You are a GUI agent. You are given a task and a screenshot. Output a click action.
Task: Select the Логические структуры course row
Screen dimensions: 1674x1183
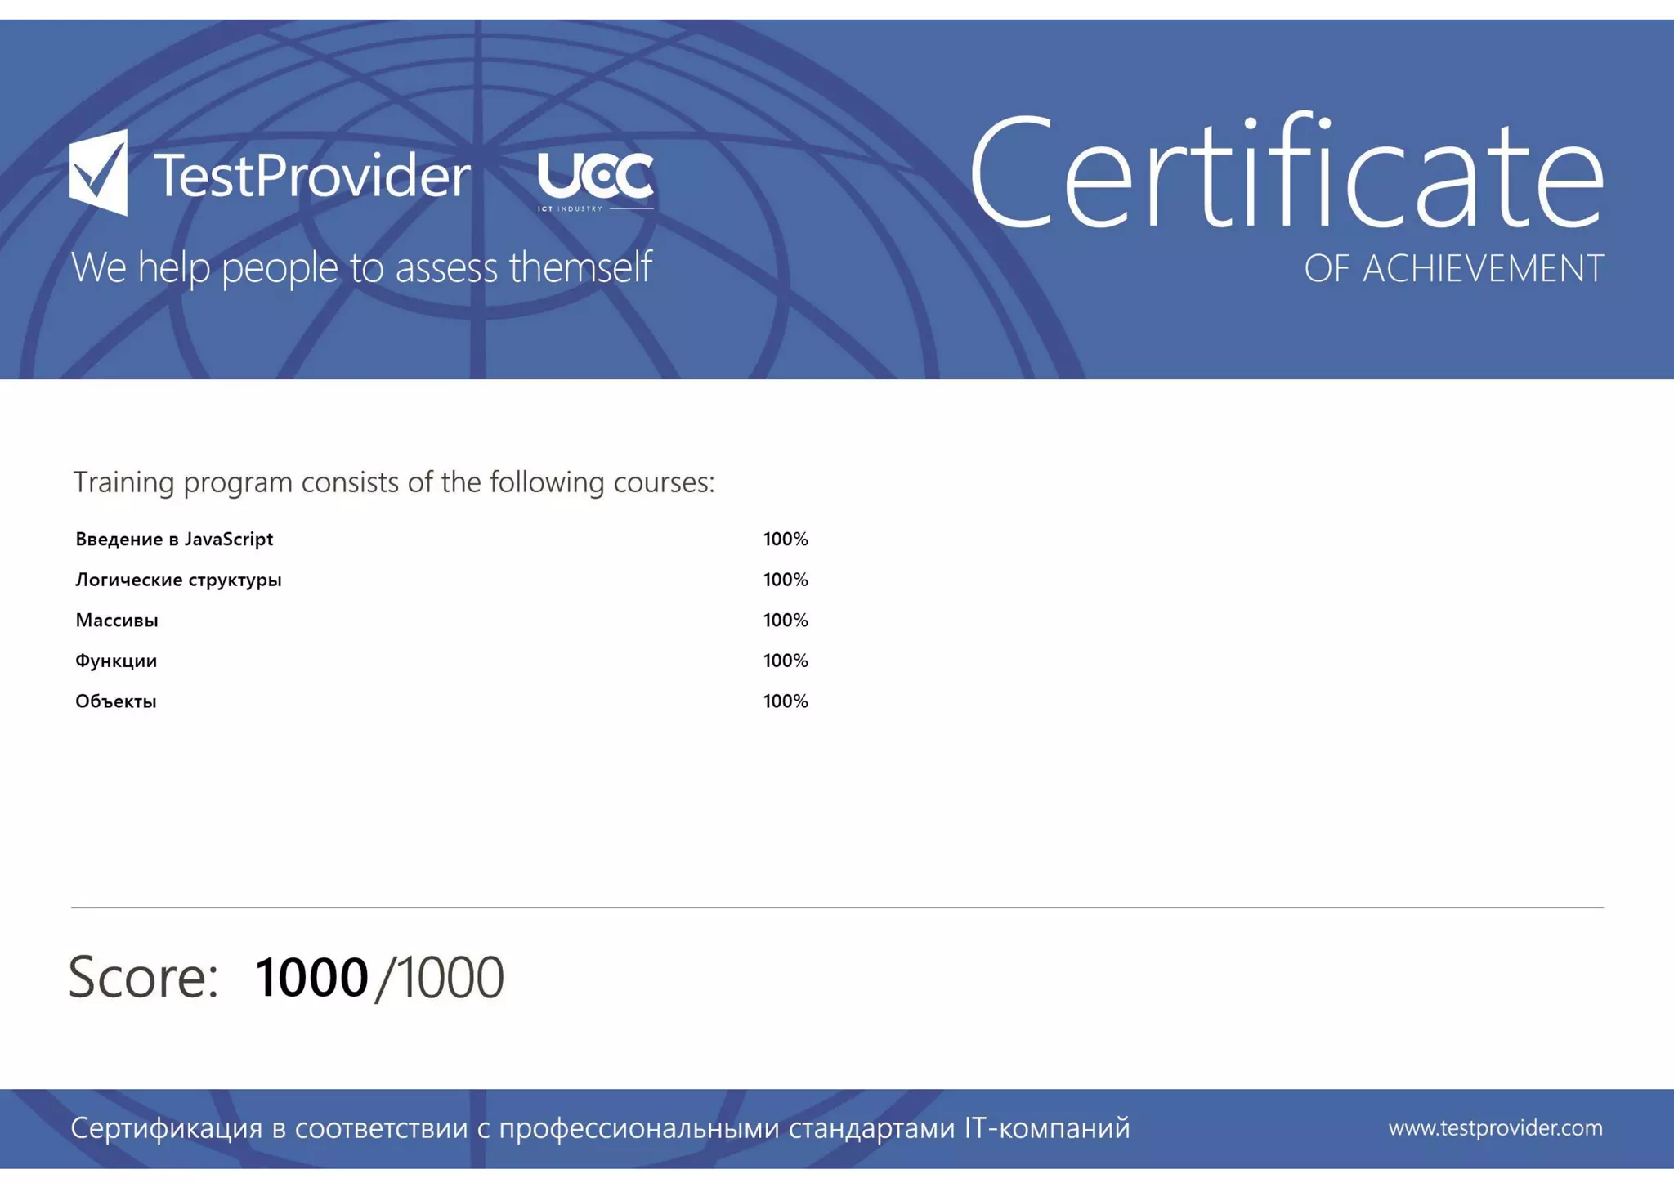click(178, 580)
